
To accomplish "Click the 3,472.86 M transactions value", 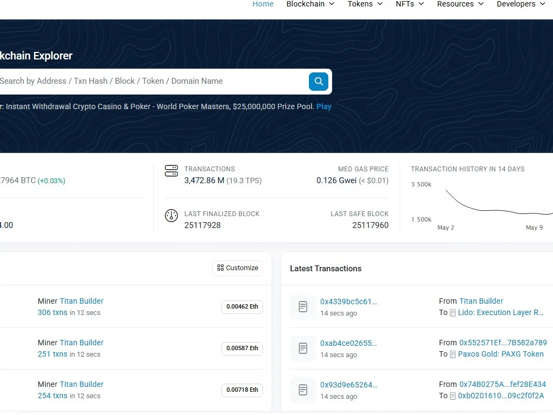I will pyautogui.click(x=204, y=180).
